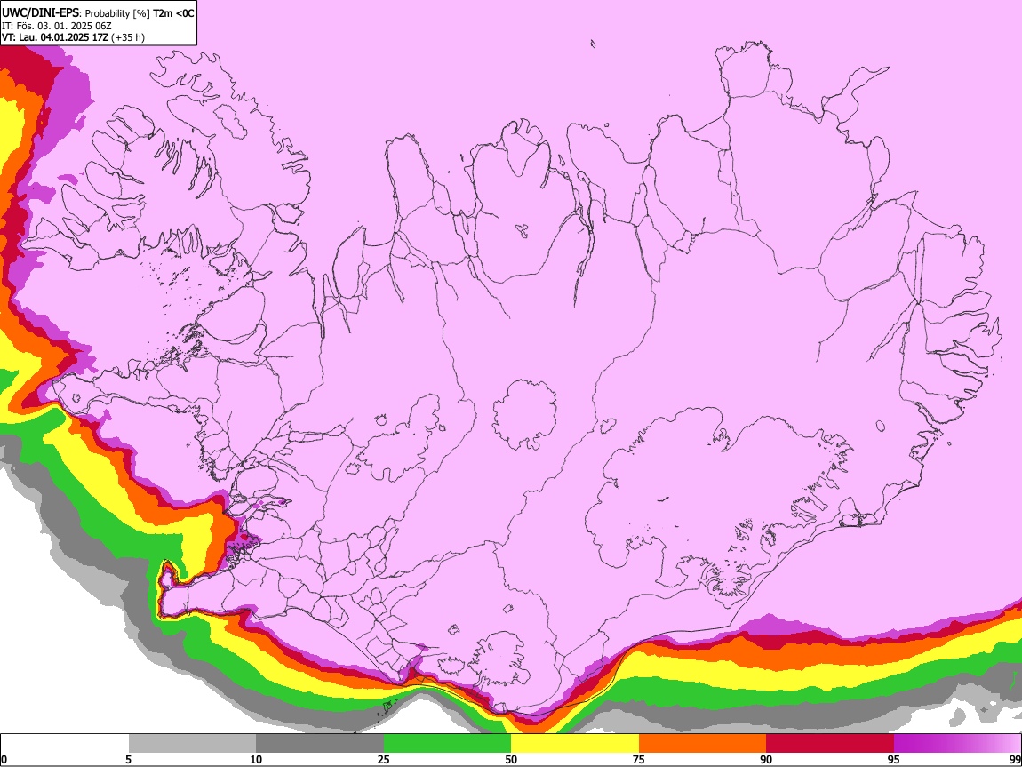Click the white 0–5 legend color segment
Screen dimensions: 1022x767
[x=65, y=744]
